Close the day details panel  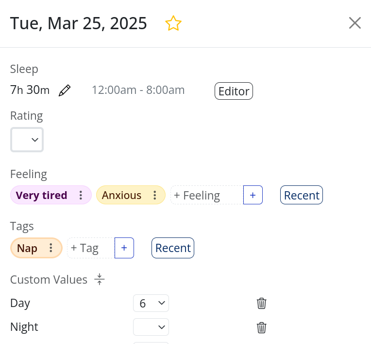[355, 23]
